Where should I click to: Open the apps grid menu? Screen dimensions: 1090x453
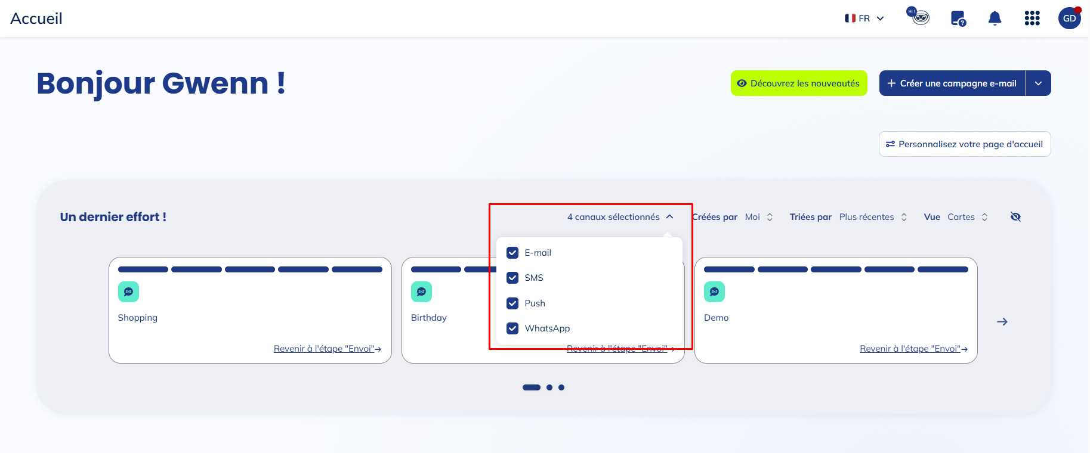pos(1032,18)
